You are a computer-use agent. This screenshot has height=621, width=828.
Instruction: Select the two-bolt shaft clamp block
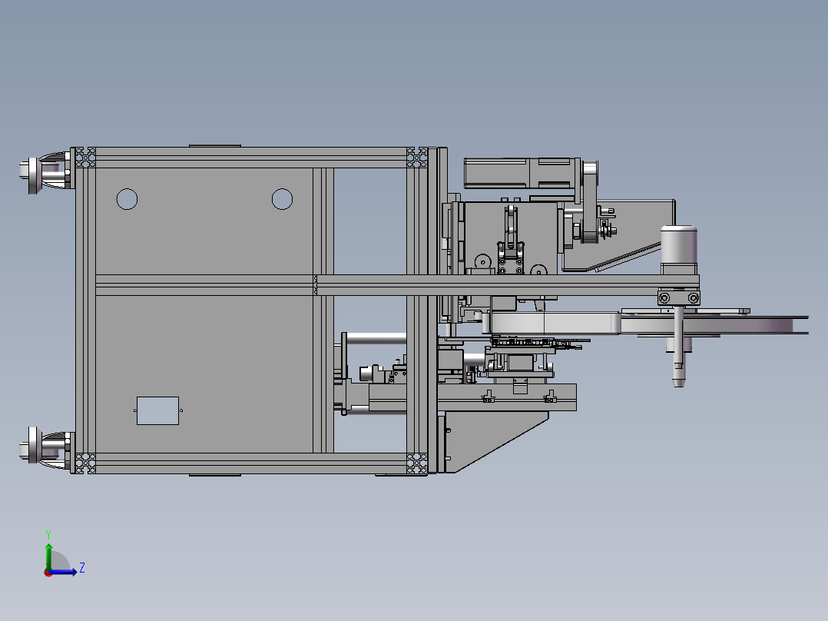point(678,297)
